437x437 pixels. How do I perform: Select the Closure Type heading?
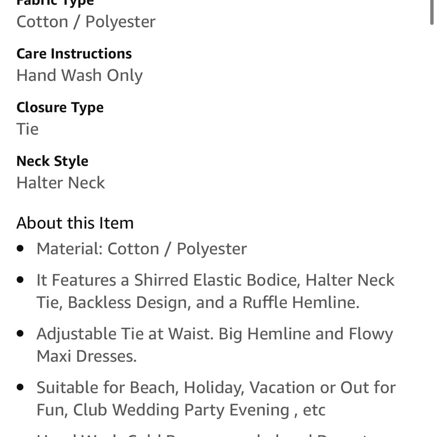point(60,108)
